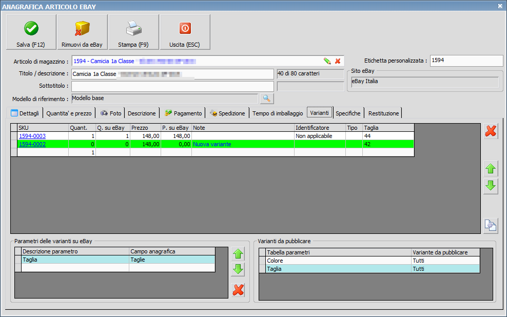
Task: Open SKU link 1594-0002 in green row
Action: pos(32,145)
